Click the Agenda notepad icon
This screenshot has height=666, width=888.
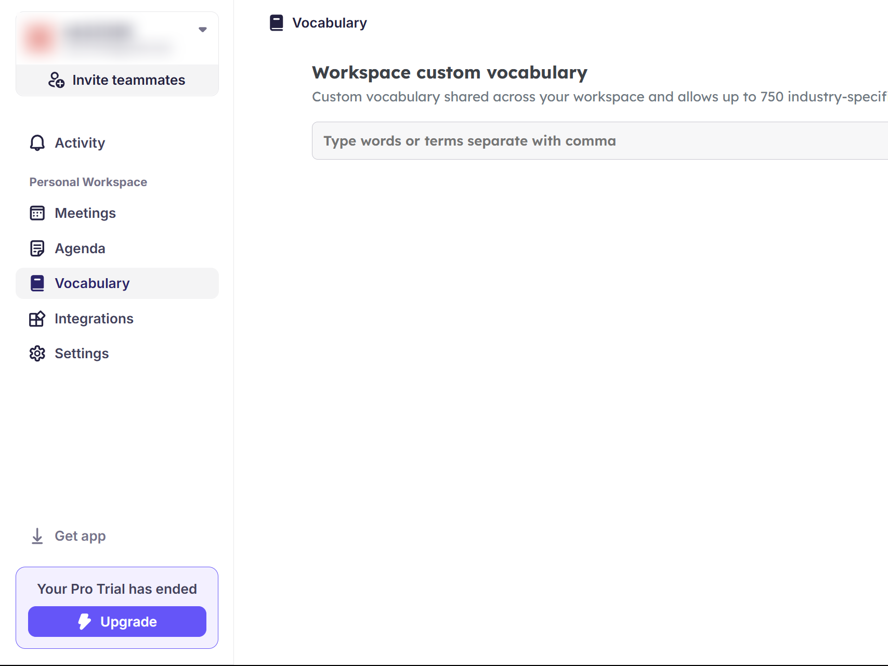[37, 249]
